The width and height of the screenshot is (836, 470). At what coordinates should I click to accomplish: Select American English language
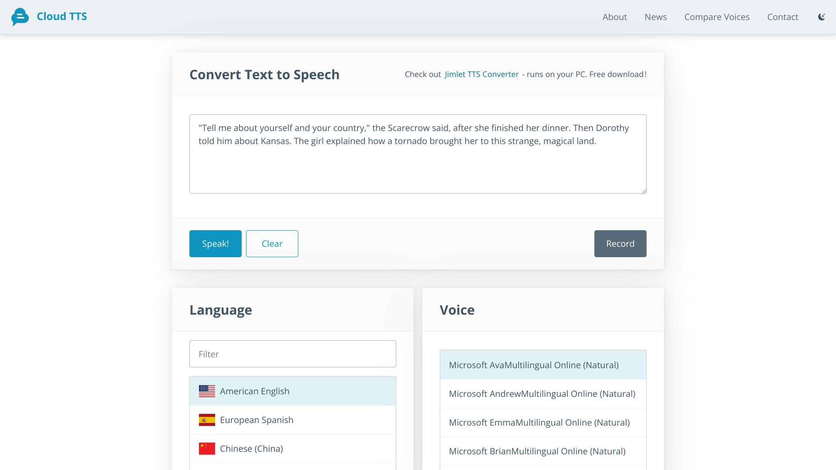coord(293,391)
